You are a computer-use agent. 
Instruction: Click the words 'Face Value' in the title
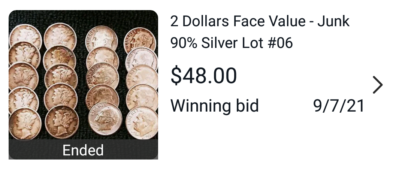pos(269,21)
